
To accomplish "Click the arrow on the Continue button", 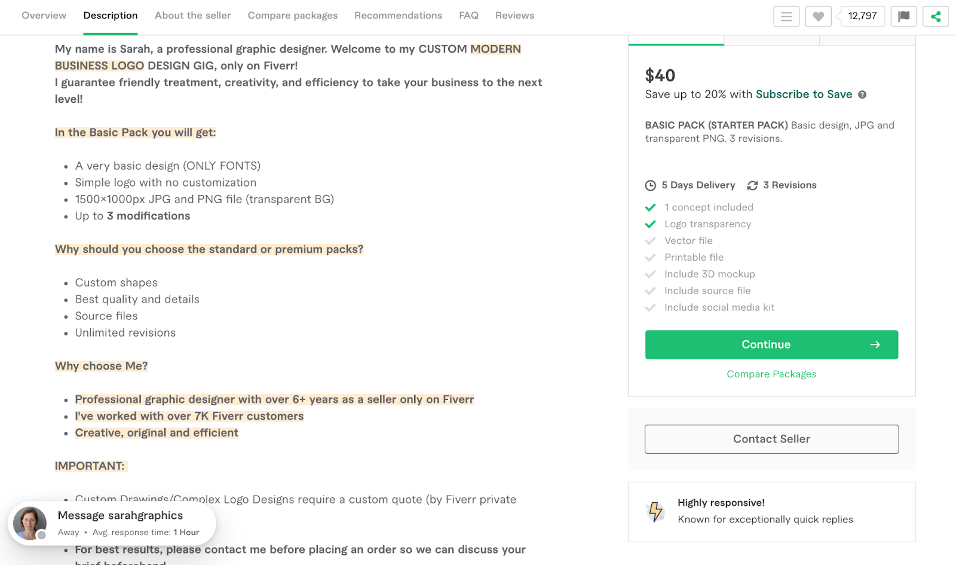I will pos(875,345).
